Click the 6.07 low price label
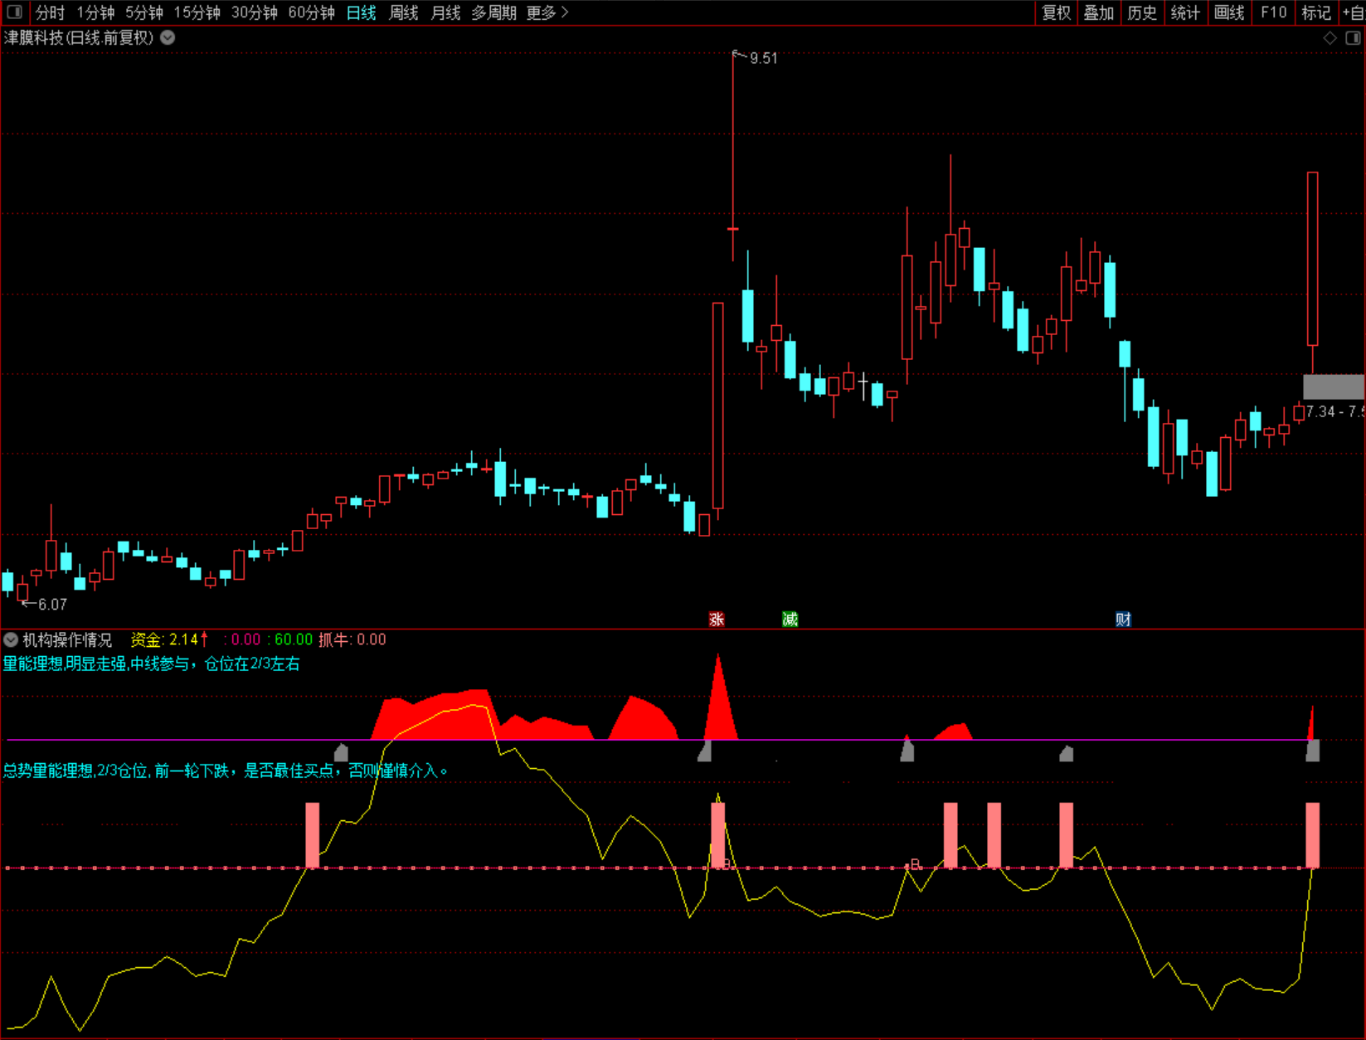Image resolution: width=1366 pixels, height=1040 pixels. [x=52, y=605]
